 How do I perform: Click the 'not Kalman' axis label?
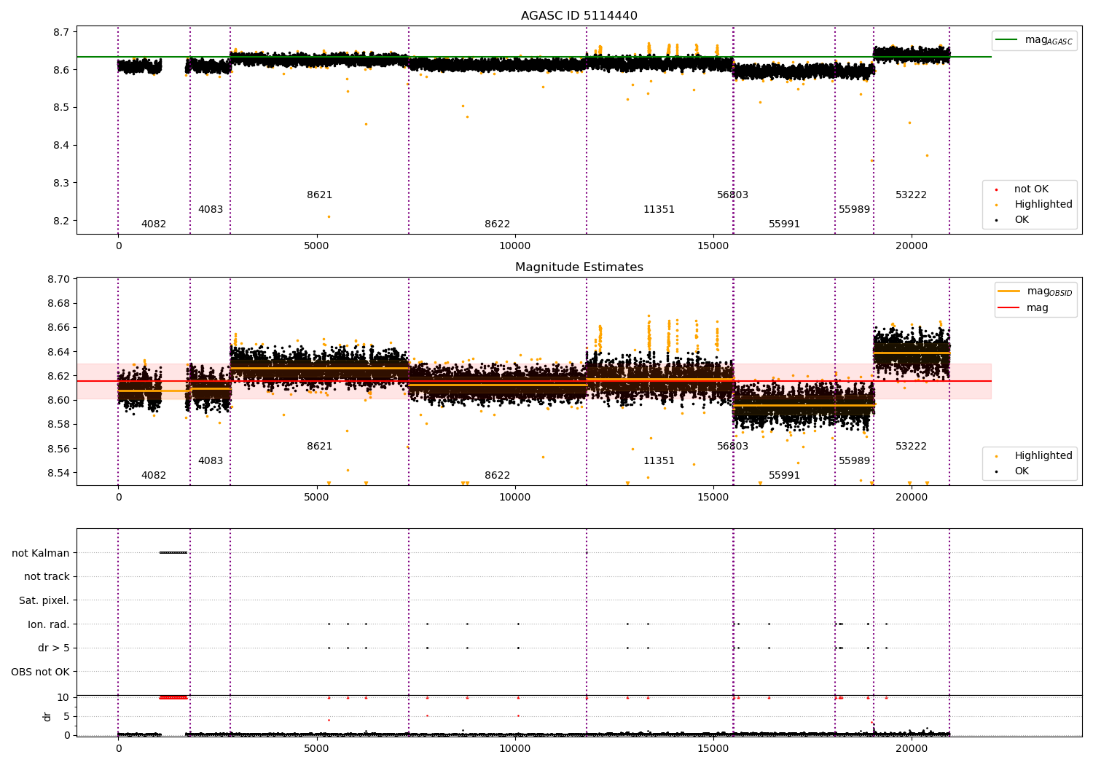coord(41,553)
